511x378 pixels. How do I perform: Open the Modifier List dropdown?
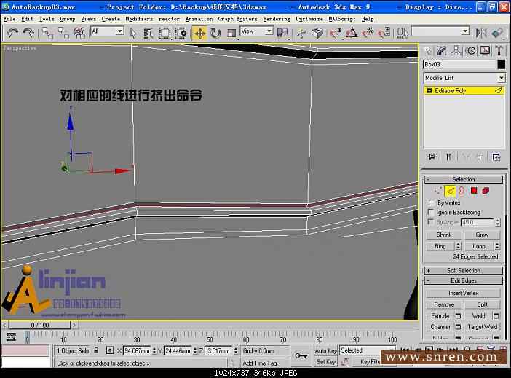464,78
